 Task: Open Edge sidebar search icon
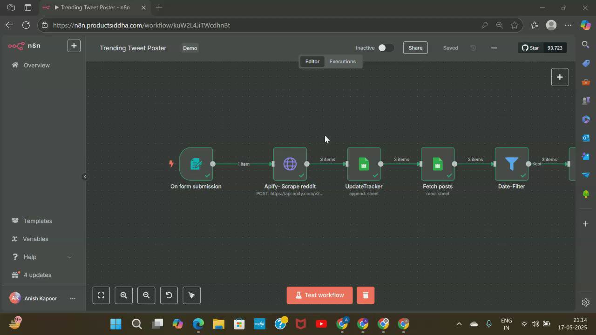586,45
